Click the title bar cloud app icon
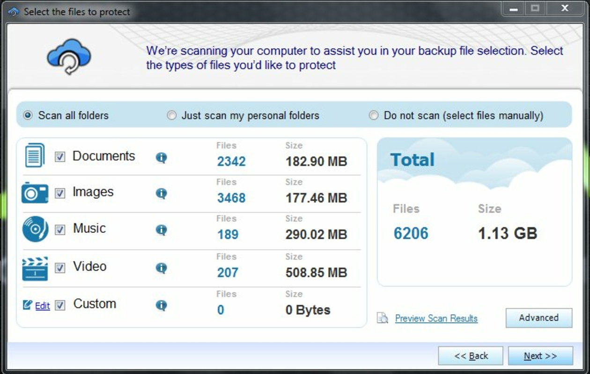 pos(14,11)
